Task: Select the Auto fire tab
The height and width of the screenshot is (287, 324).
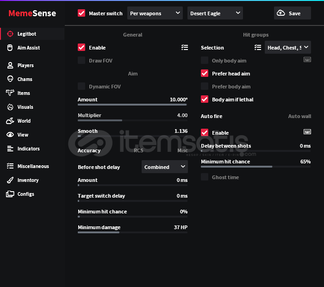Action: [x=212, y=116]
